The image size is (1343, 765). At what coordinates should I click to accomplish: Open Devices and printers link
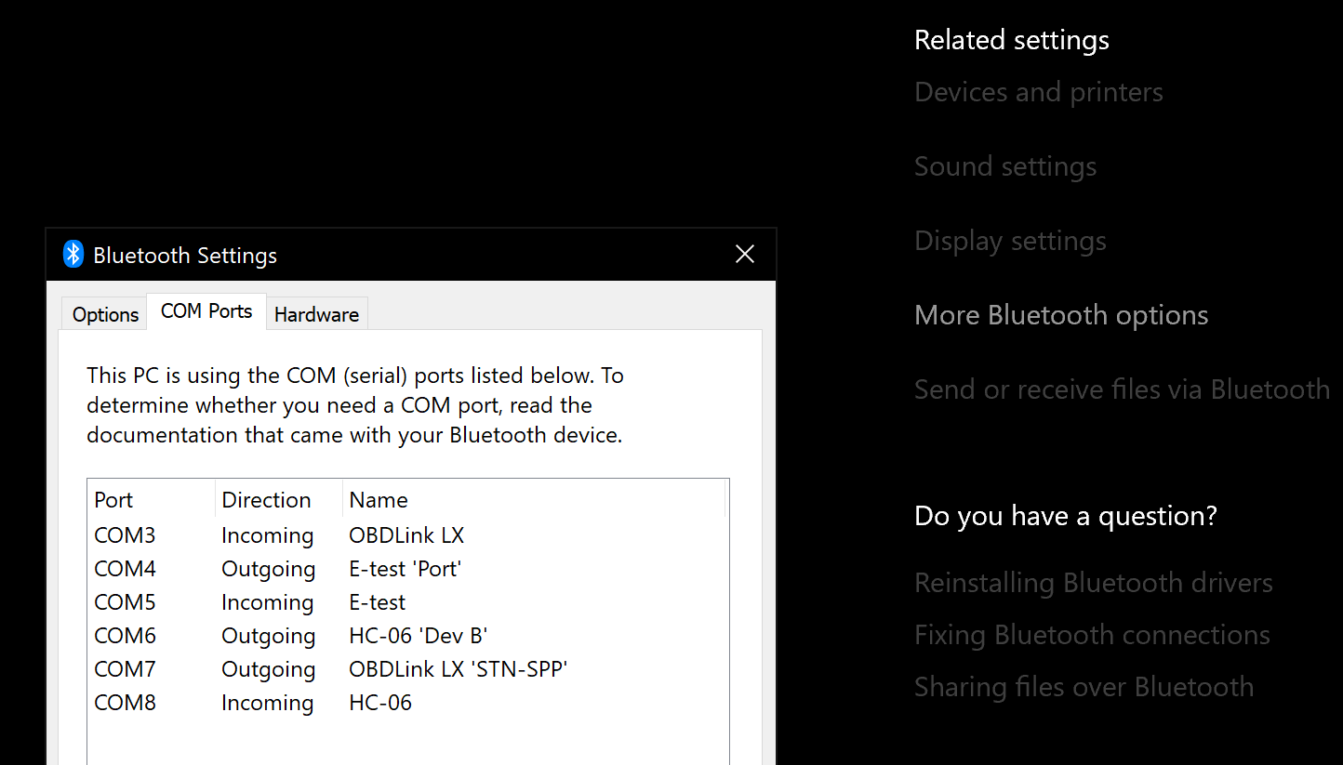pyautogui.click(x=1039, y=92)
